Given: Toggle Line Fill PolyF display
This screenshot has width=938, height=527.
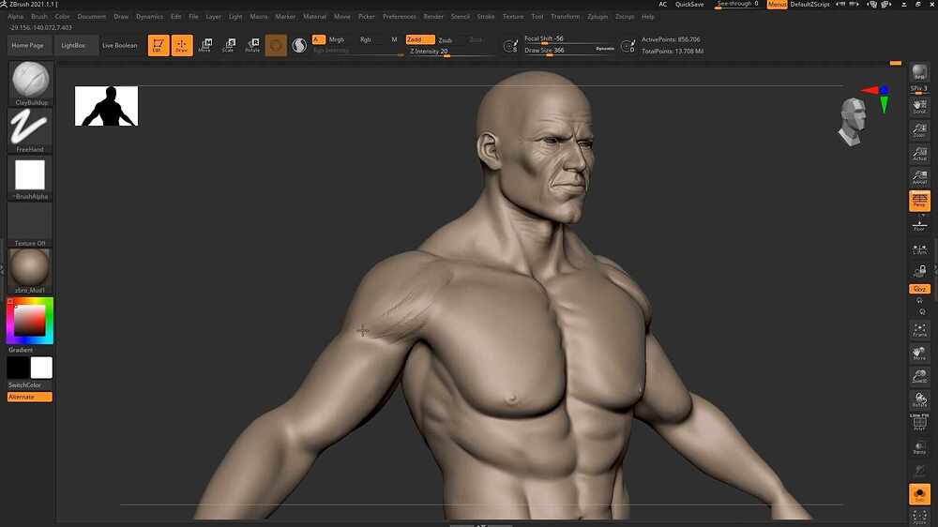Looking at the screenshot, I should click(x=919, y=422).
